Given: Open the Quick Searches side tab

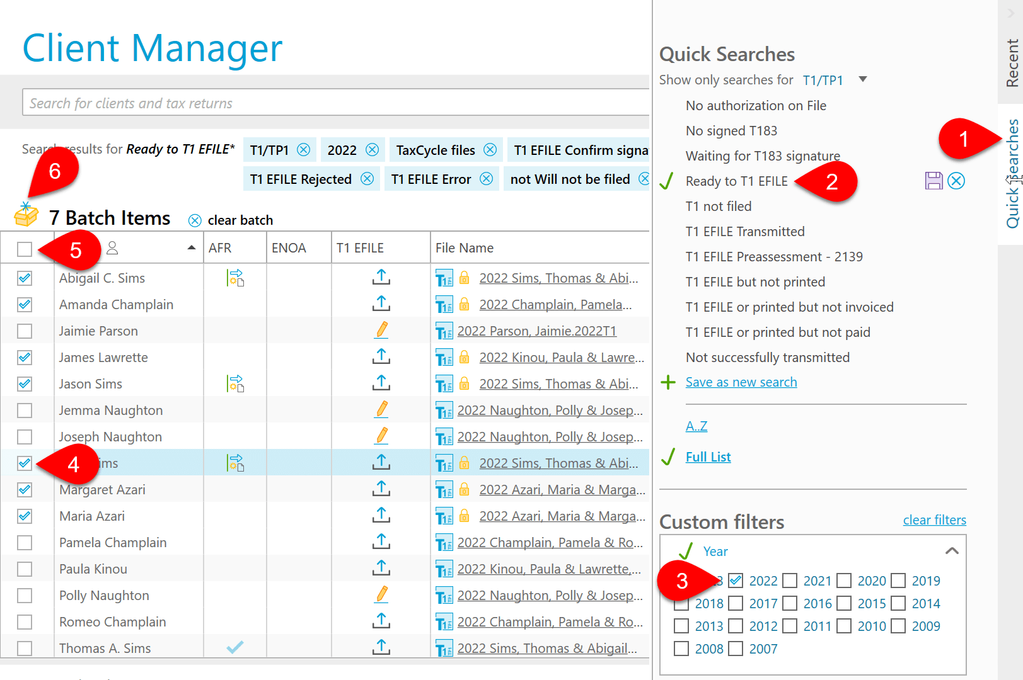Looking at the screenshot, I should pos(1011,173).
